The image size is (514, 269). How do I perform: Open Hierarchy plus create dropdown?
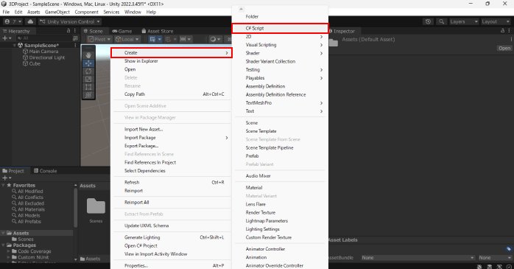click(x=7, y=38)
